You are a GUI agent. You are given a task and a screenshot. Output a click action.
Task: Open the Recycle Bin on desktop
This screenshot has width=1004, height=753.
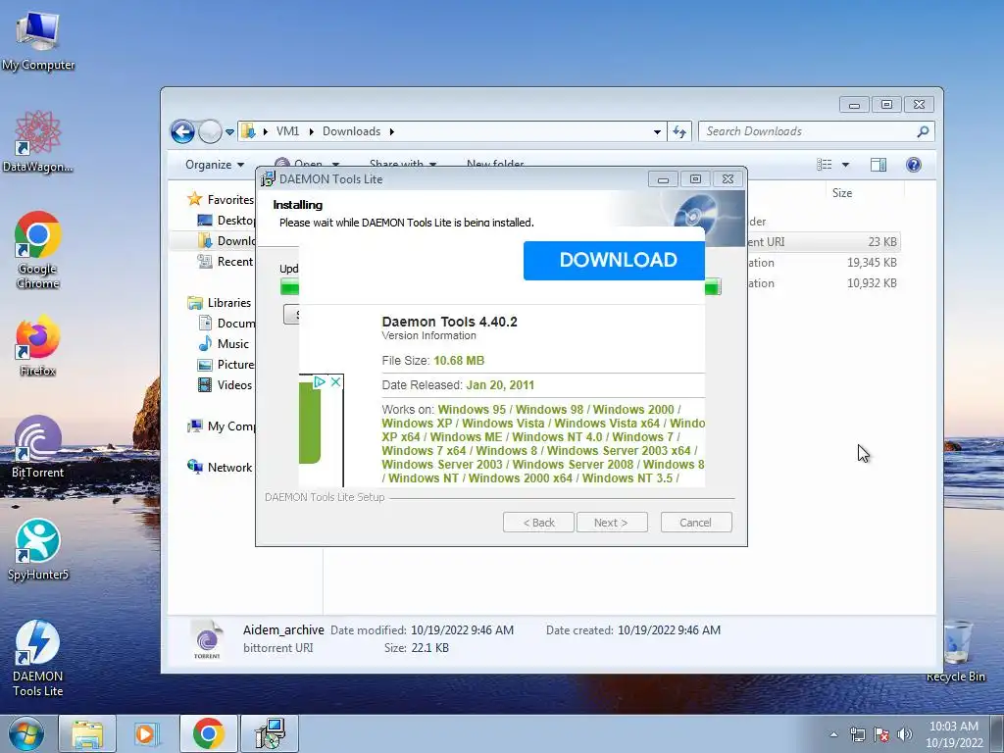click(x=955, y=652)
